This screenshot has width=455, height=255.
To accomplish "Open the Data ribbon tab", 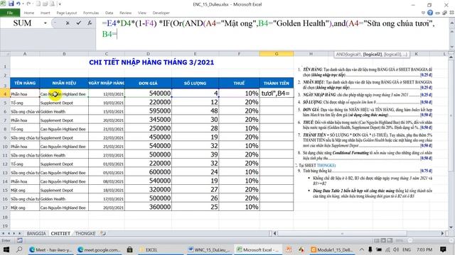I will [109, 13].
